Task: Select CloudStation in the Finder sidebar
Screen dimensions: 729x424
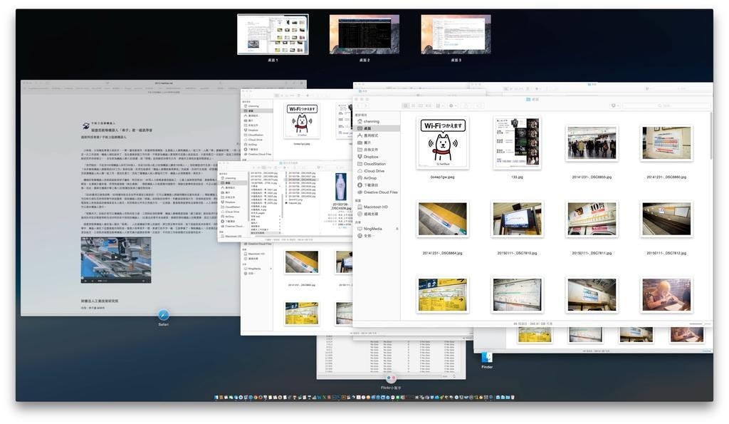Action: tap(374, 164)
